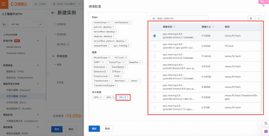Collapse the 模型开发与训练 section
269x136 pixels.
click(x=38, y=84)
